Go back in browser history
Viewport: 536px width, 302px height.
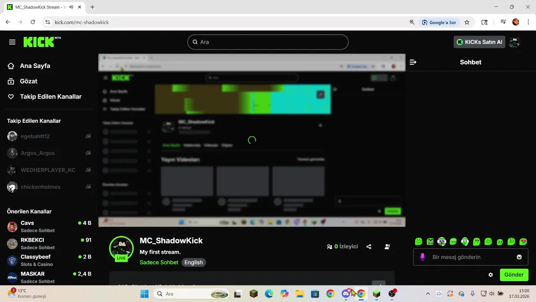[x=8, y=22]
